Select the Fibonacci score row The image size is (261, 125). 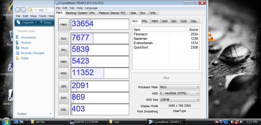(x=166, y=34)
